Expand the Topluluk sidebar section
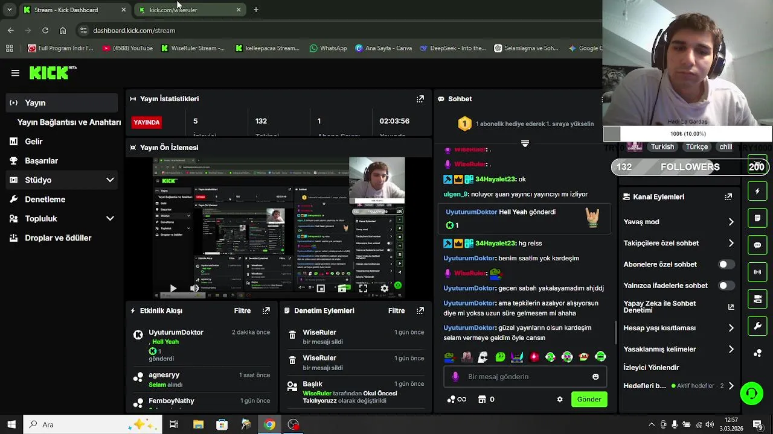The width and height of the screenshot is (773, 434). (110, 218)
